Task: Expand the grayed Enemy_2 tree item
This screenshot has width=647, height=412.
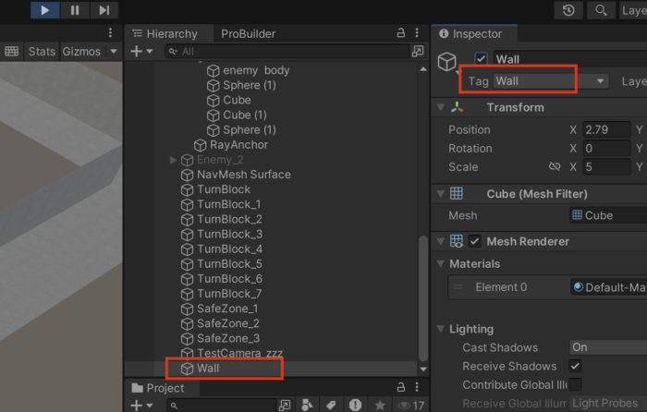Action: 174,160
